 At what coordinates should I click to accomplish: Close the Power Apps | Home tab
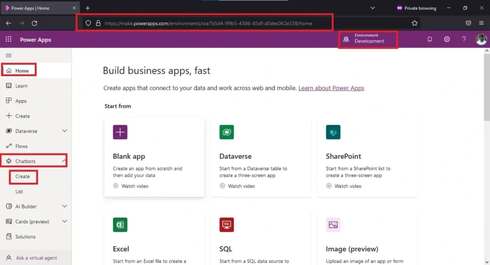(x=74, y=8)
